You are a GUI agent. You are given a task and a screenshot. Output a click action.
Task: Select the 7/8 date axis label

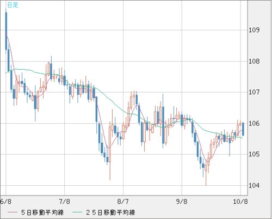point(65,202)
